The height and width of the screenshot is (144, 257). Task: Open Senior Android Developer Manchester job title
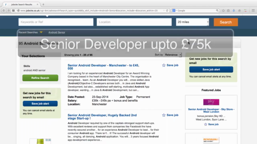103,67
